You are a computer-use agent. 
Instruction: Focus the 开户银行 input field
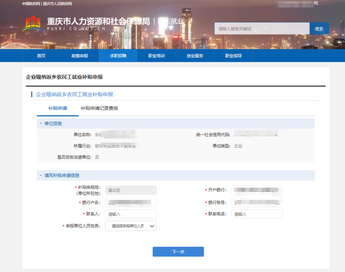257,190
